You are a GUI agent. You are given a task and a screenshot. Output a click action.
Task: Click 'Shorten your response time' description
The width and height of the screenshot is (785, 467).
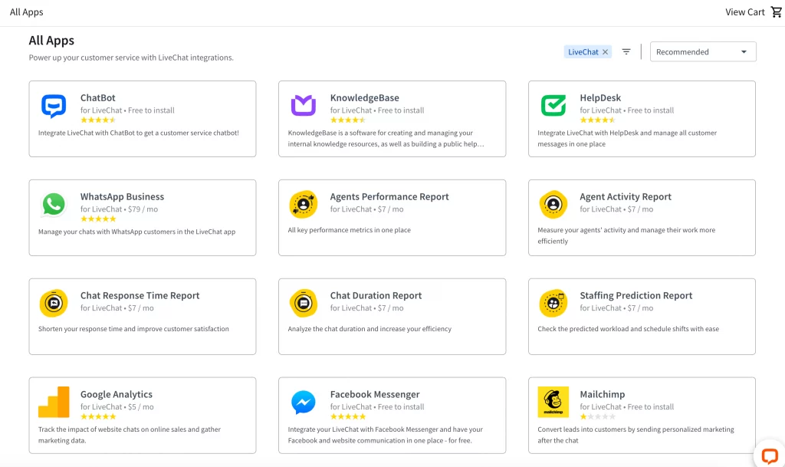coord(133,329)
